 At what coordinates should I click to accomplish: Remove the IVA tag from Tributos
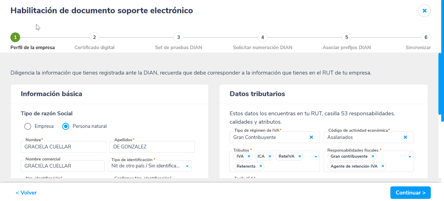pyautogui.click(x=249, y=156)
